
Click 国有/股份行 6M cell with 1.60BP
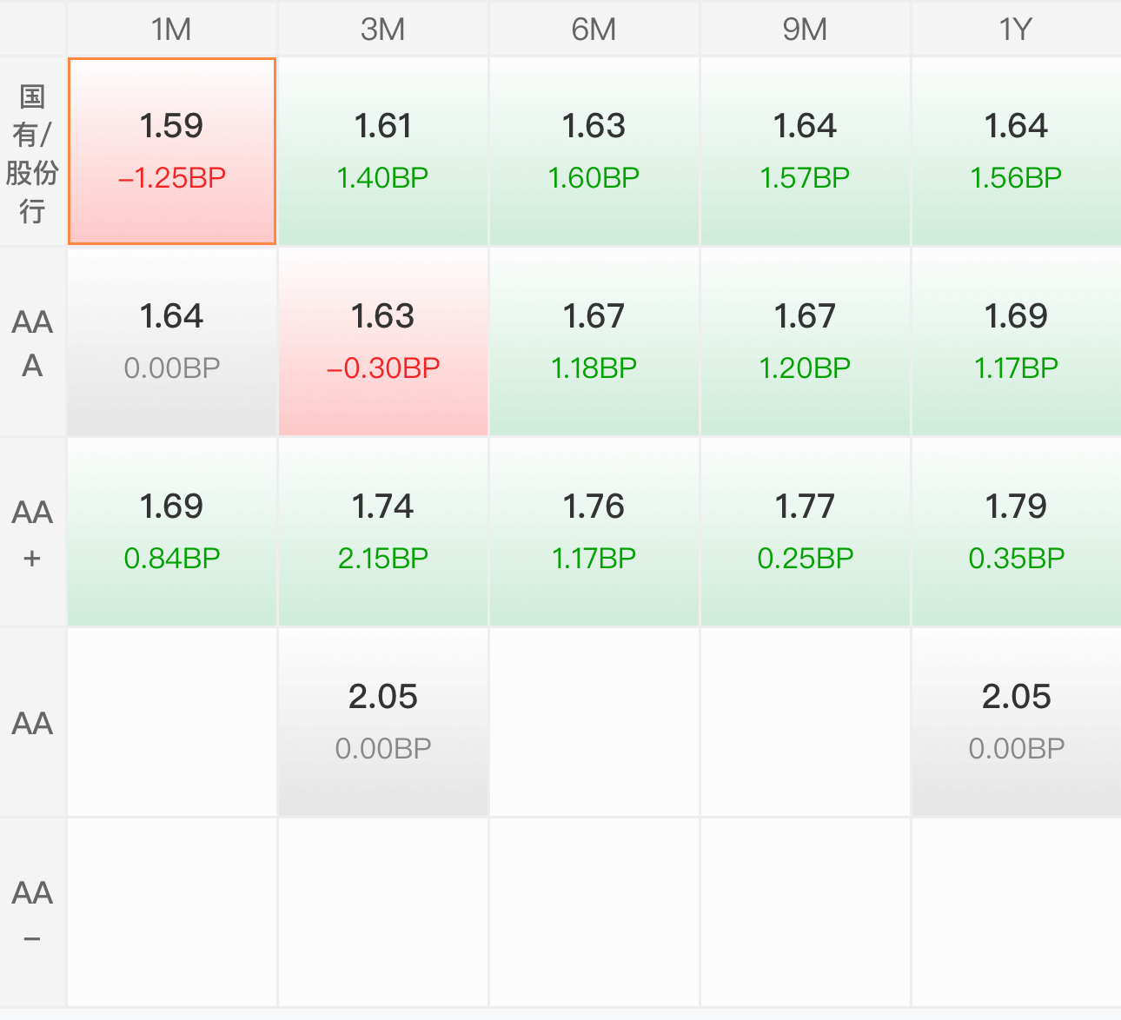(594, 151)
